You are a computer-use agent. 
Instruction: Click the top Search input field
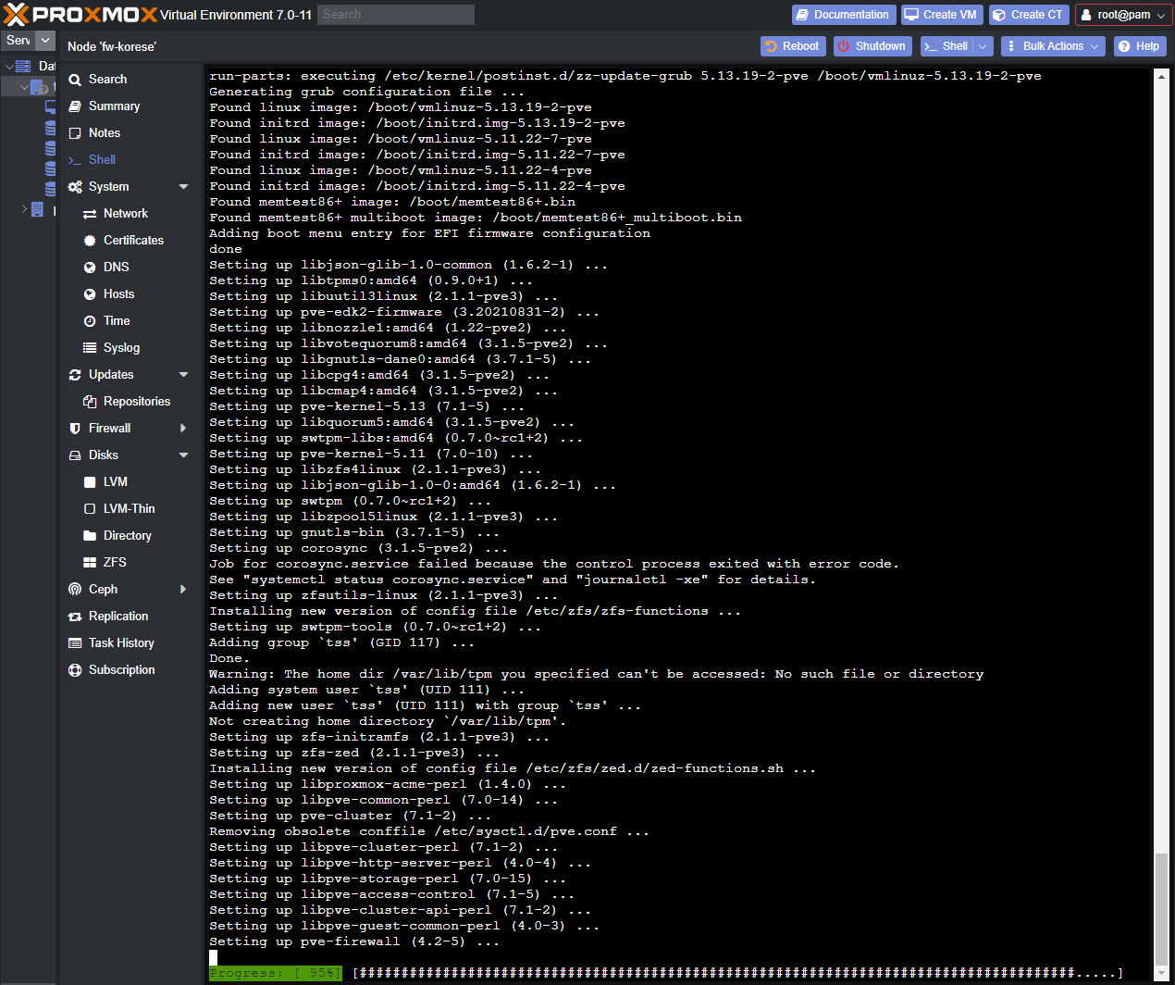tap(396, 15)
